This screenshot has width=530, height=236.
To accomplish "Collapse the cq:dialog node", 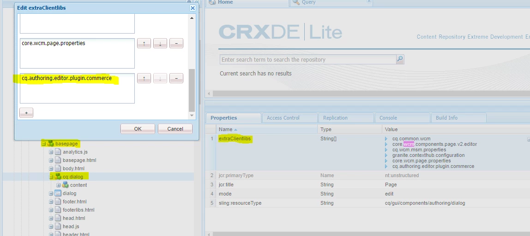I will click(51, 177).
